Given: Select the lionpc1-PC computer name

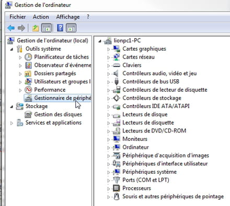Looking at the screenshot, I should (127, 41).
